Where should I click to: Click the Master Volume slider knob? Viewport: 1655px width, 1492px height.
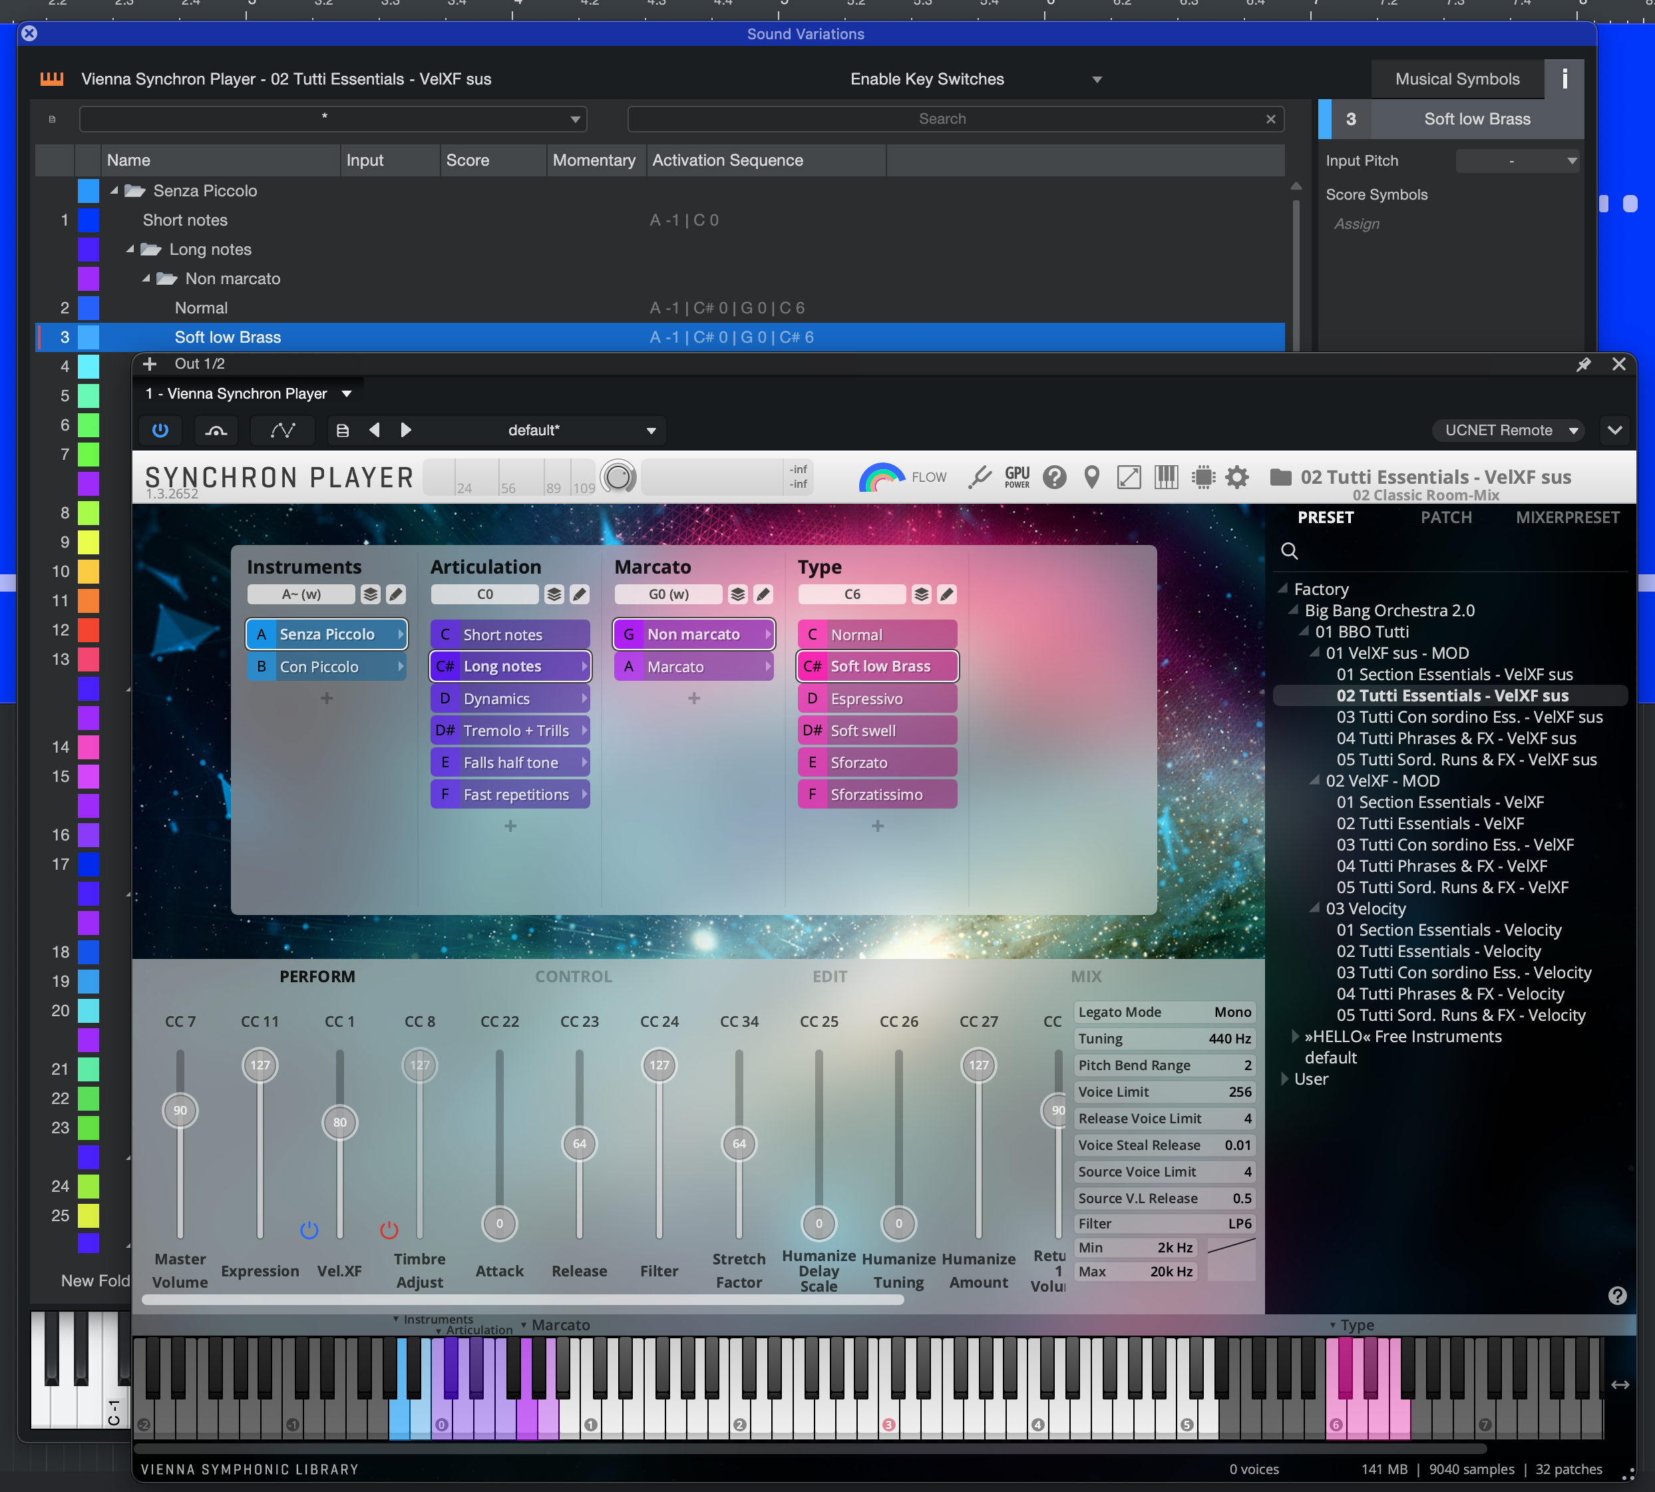tap(180, 1111)
